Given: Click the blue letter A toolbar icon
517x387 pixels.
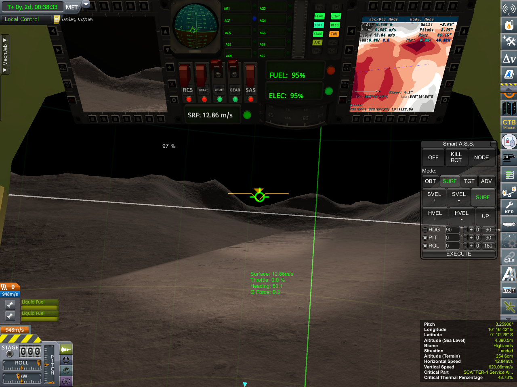Looking at the screenshot, I should click(509, 74).
